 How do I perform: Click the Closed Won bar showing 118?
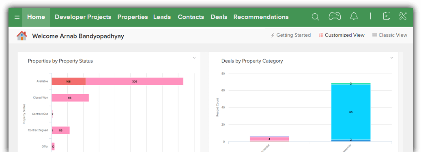point(70,98)
